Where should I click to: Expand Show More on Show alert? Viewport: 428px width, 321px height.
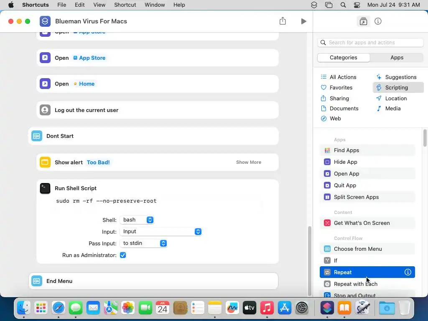click(248, 162)
